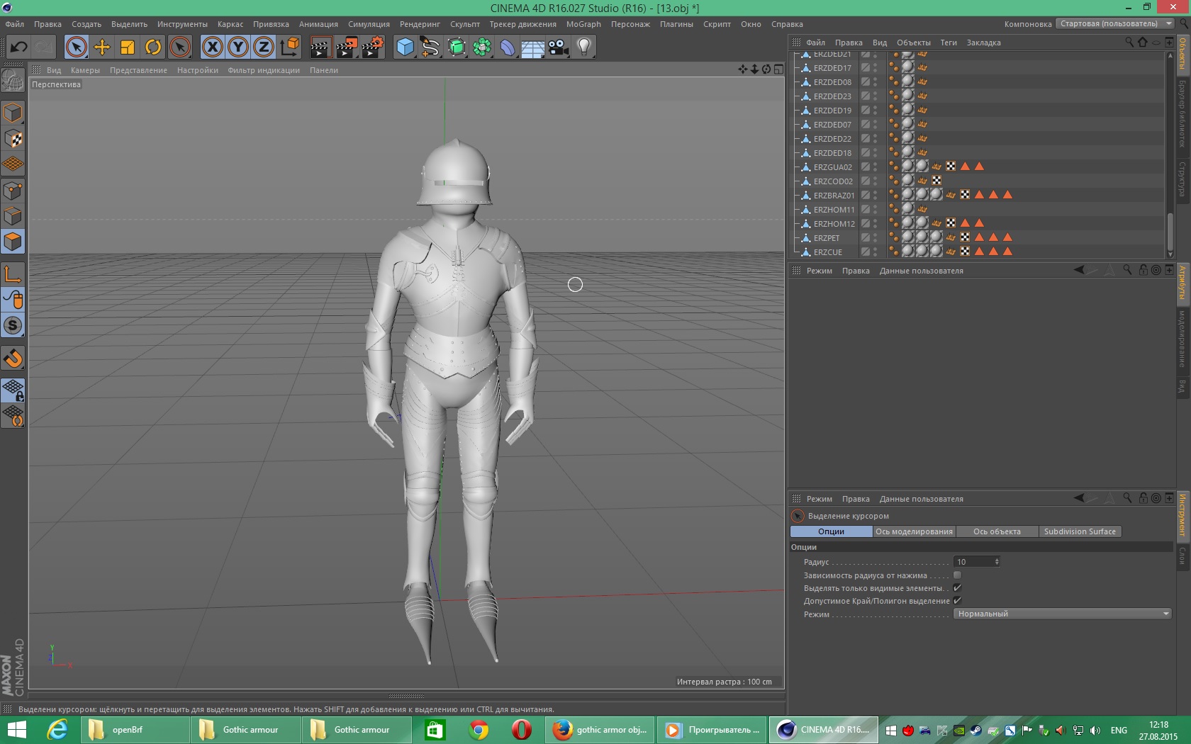This screenshot has width=1191, height=744.
Task: Open the array modeling objects icon
Action: tap(482, 47)
